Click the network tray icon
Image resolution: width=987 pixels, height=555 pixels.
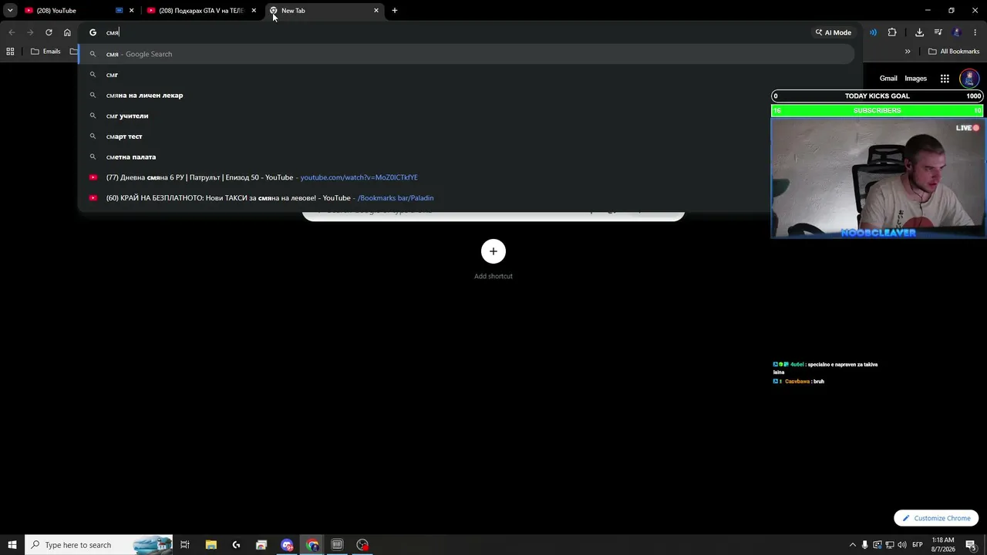point(890,546)
